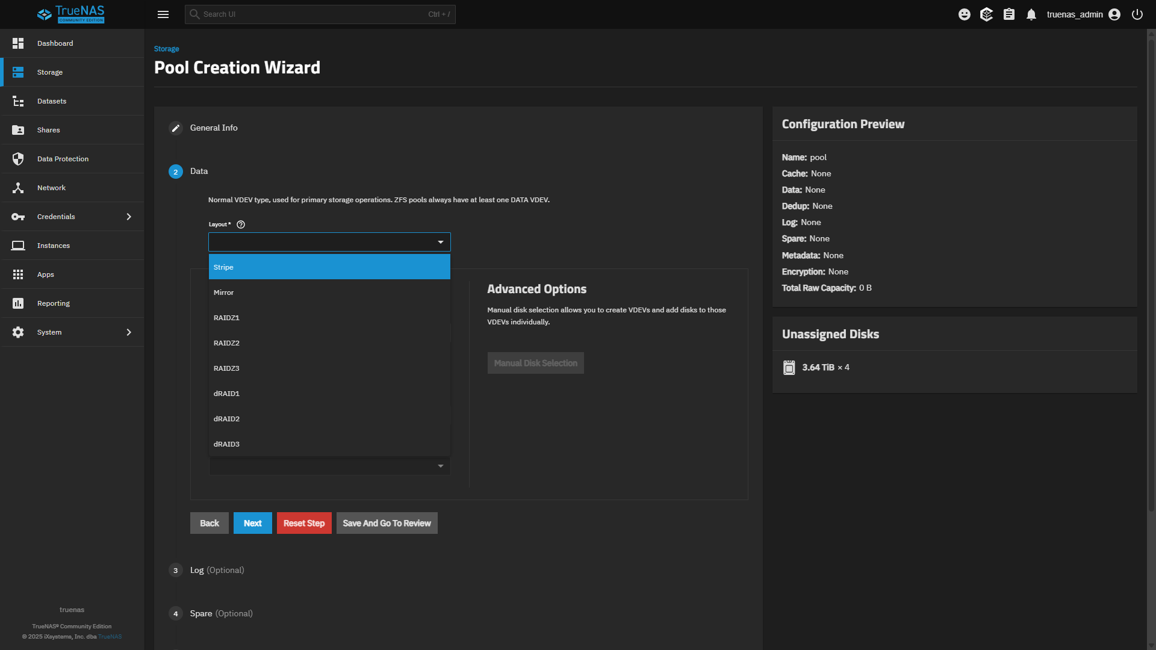The image size is (1156, 650).
Task: Click the General Info edit pencil icon
Action: [x=175, y=128]
